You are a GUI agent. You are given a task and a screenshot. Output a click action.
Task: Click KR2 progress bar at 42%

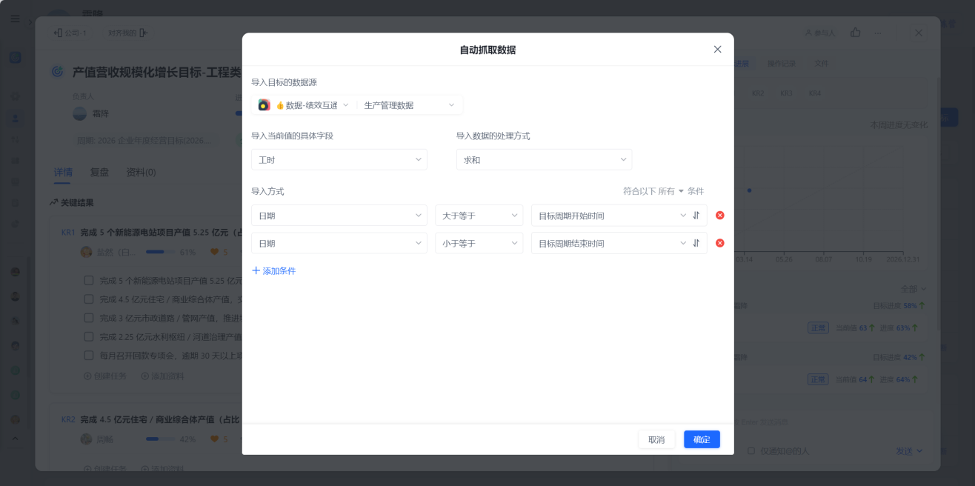pyautogui.click(x=159, y=439)
